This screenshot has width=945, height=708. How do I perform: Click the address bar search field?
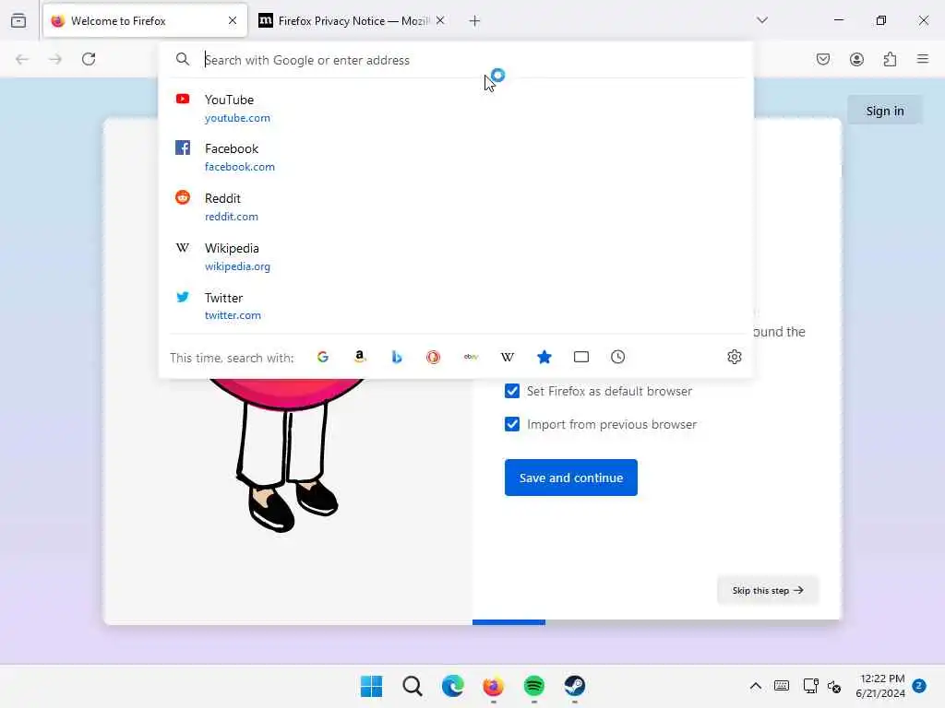click(x=456, y=60)
